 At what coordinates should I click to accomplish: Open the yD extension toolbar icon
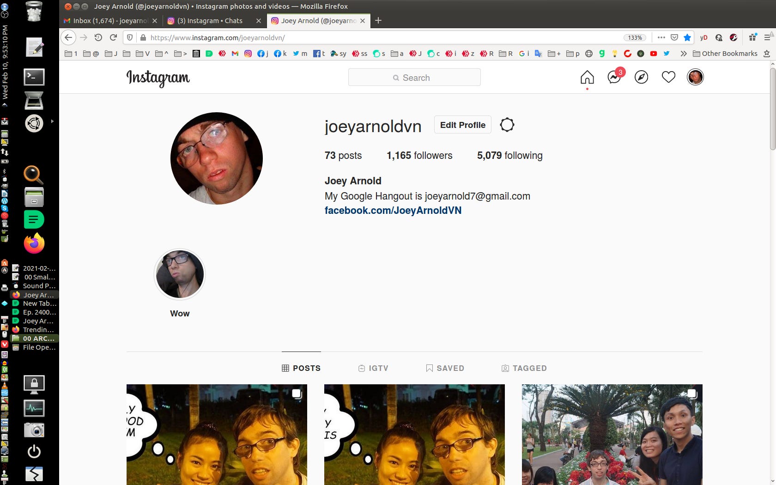tap(703, 37)
